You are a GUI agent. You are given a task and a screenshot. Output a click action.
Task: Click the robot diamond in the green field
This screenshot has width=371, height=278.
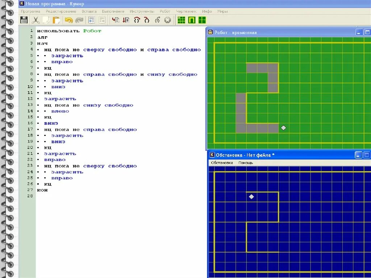(x=283, y=128)
